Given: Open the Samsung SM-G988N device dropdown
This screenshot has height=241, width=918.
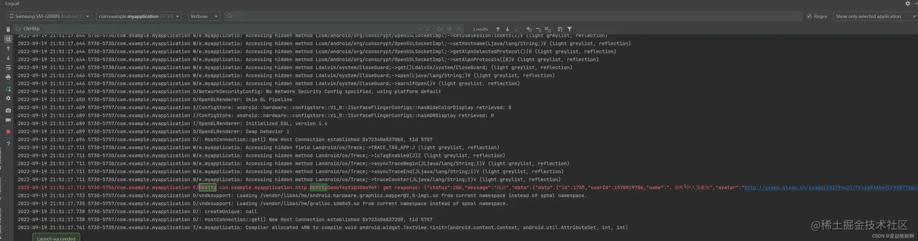Looking at the screenshot, I should click(49, 16).
